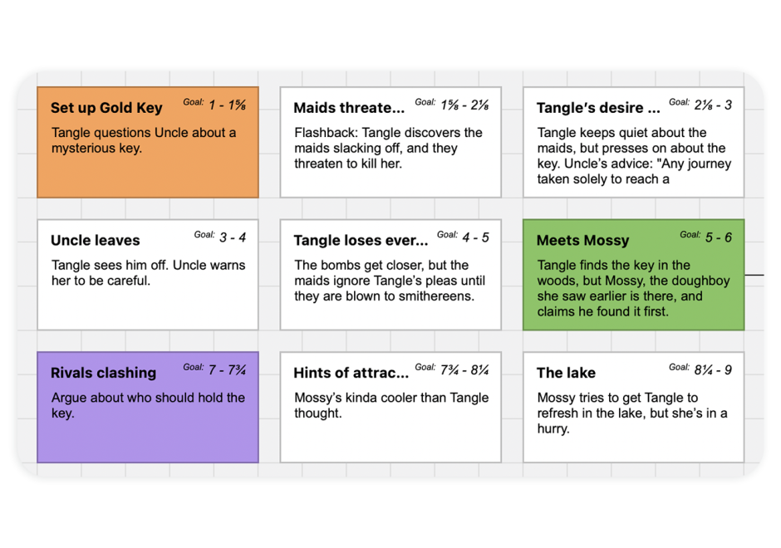Click the 'Flashback: Tangle discovers' synopsis text

388,148
